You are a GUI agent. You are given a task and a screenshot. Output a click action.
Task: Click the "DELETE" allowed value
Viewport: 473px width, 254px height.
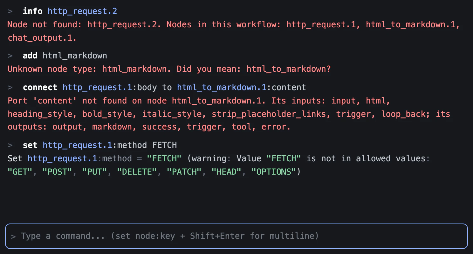click(137, 172)
